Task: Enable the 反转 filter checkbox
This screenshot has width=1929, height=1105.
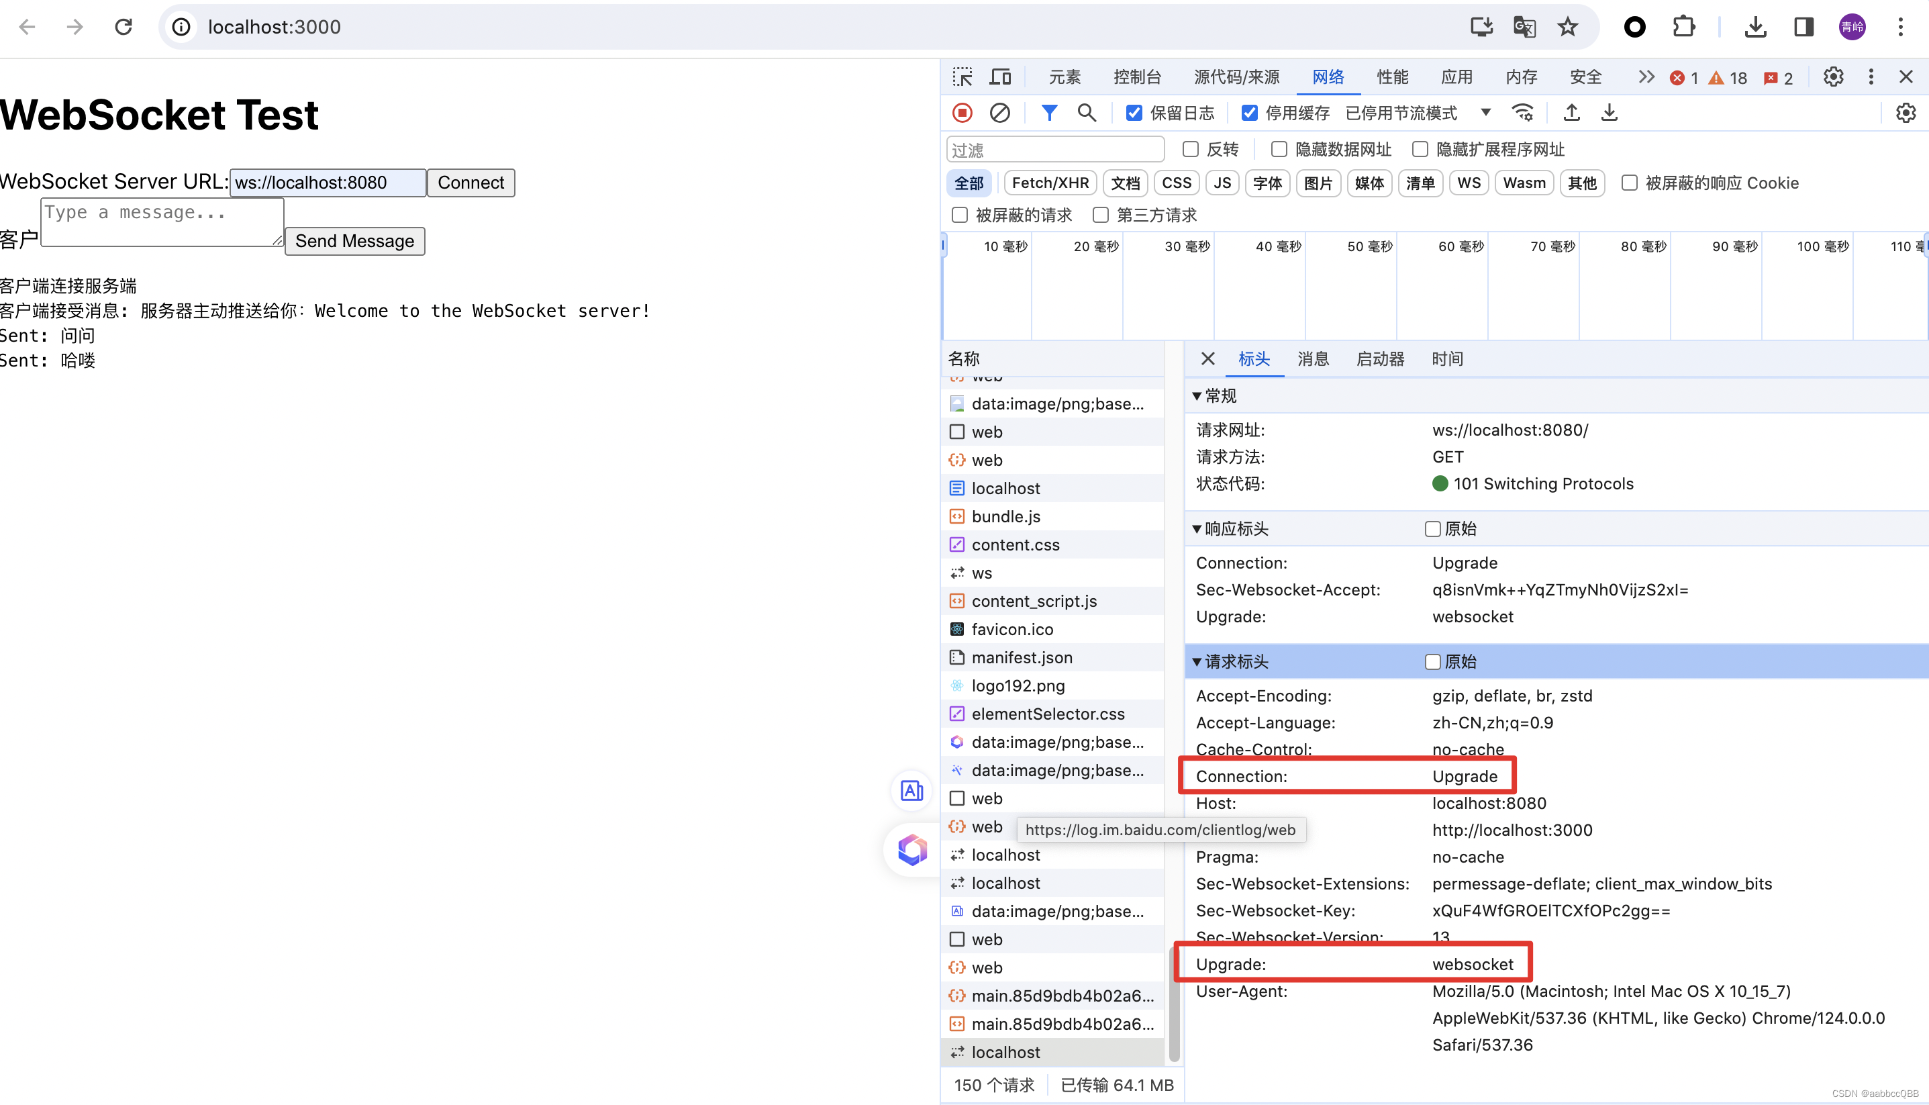Action: (x=1189, y=149)
